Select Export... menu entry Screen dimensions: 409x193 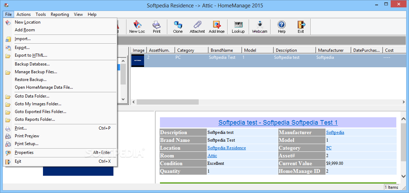point(60,48)
